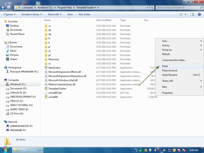
Task: Click Windows7 (C:) breadcrumb segment
Action: (45, 7)
